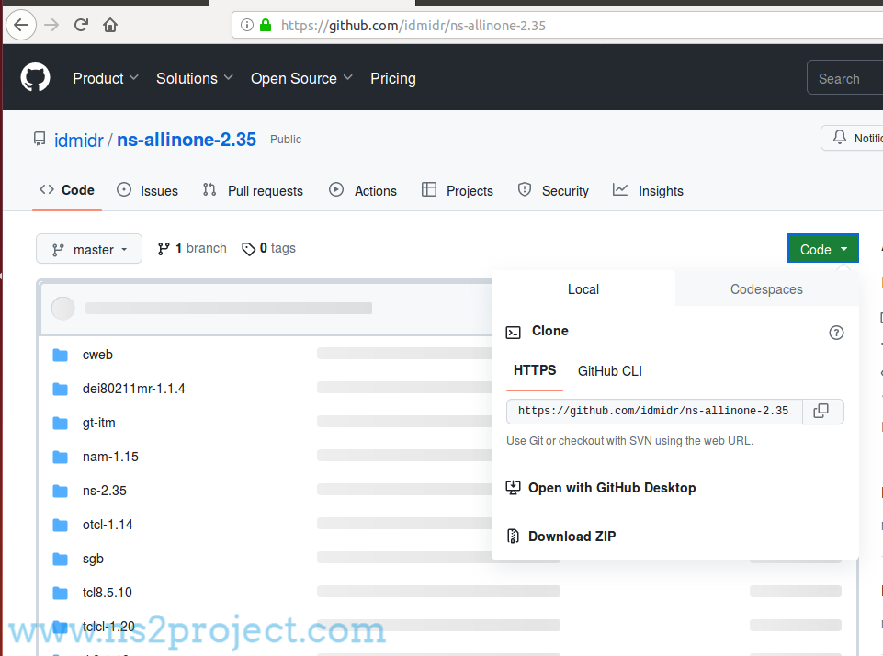This screenshot has height=656, width=883.
Task: Toggle the green Code dropdown button
Action: 822,248
